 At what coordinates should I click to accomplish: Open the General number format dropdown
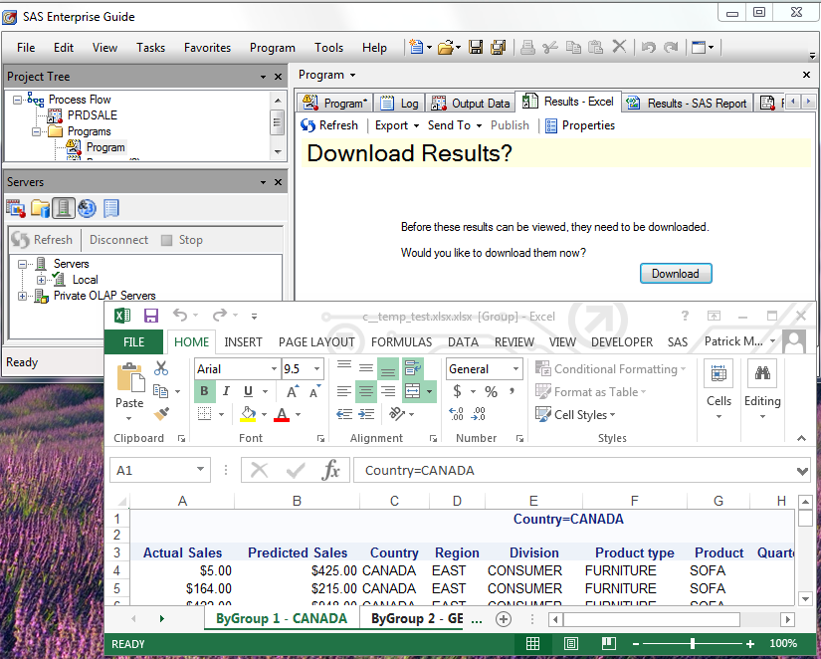[x=516, y=369]
